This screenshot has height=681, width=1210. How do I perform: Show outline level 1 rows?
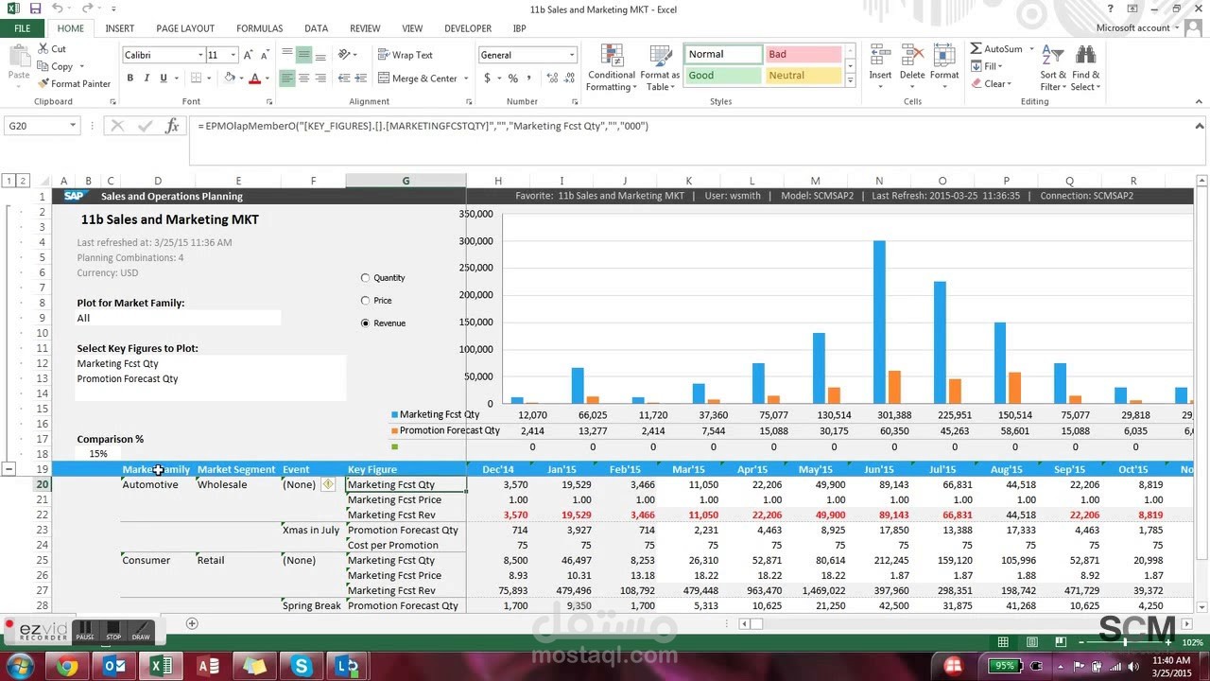pyautogui.click(x=9, y=181)
